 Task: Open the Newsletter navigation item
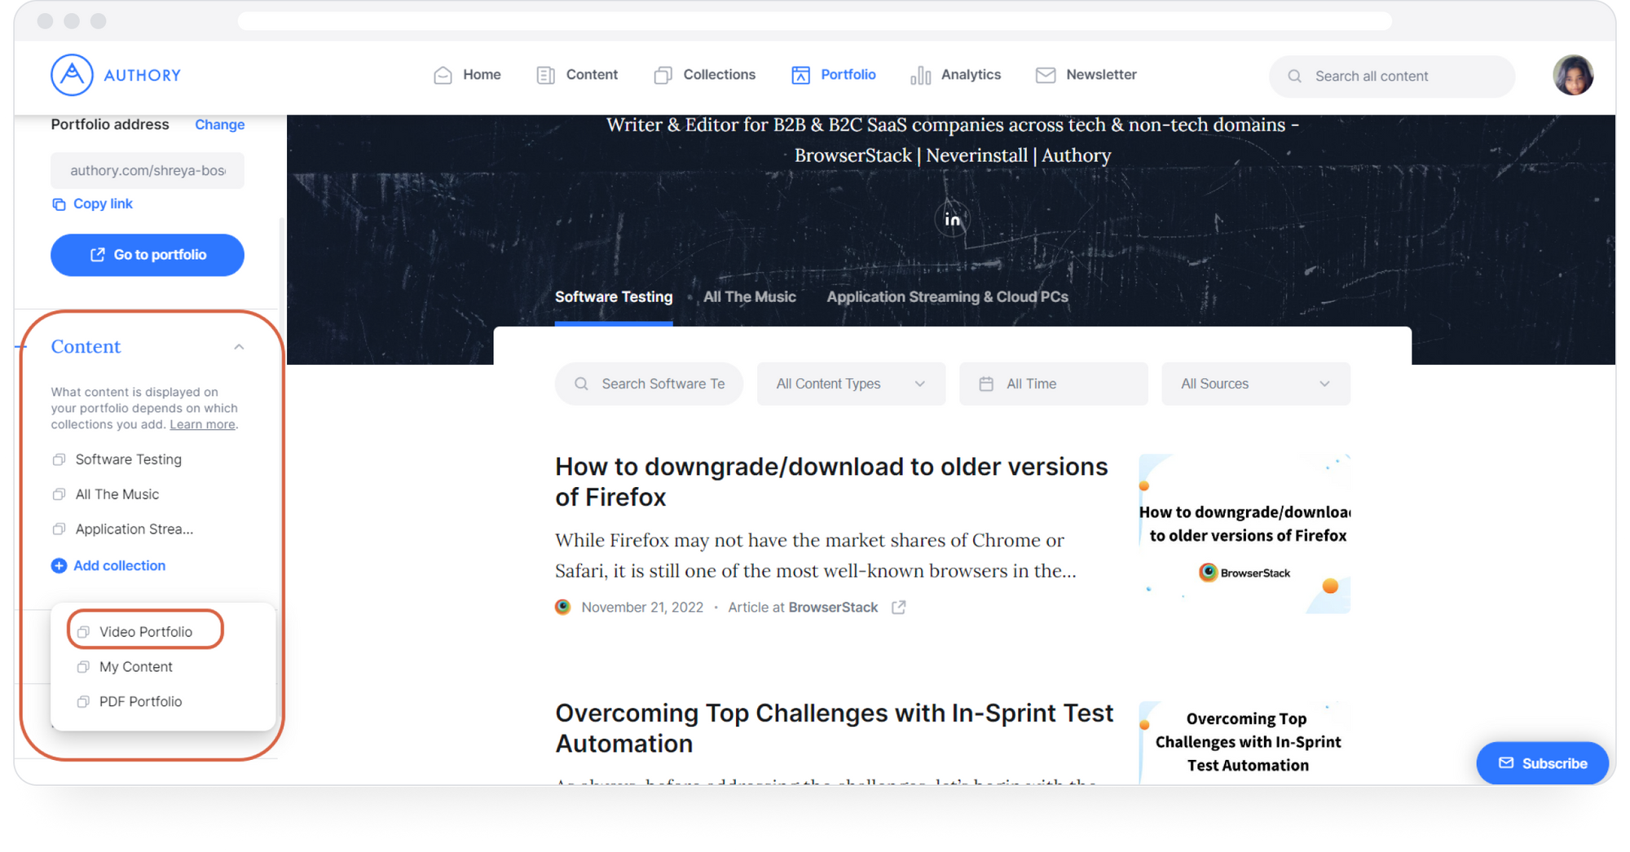pyautogui.click(x=1086, y=75)
